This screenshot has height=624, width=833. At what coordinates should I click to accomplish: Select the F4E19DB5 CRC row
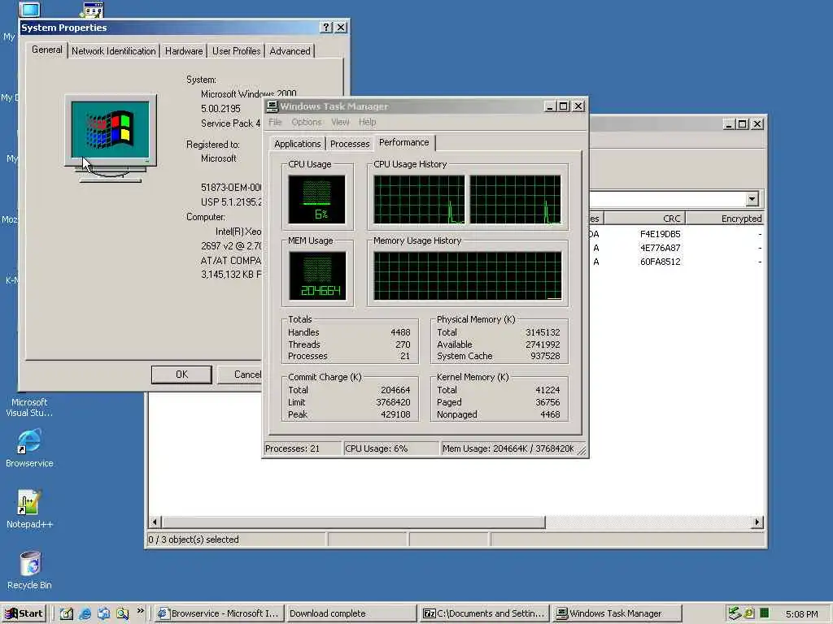point(660,234)
